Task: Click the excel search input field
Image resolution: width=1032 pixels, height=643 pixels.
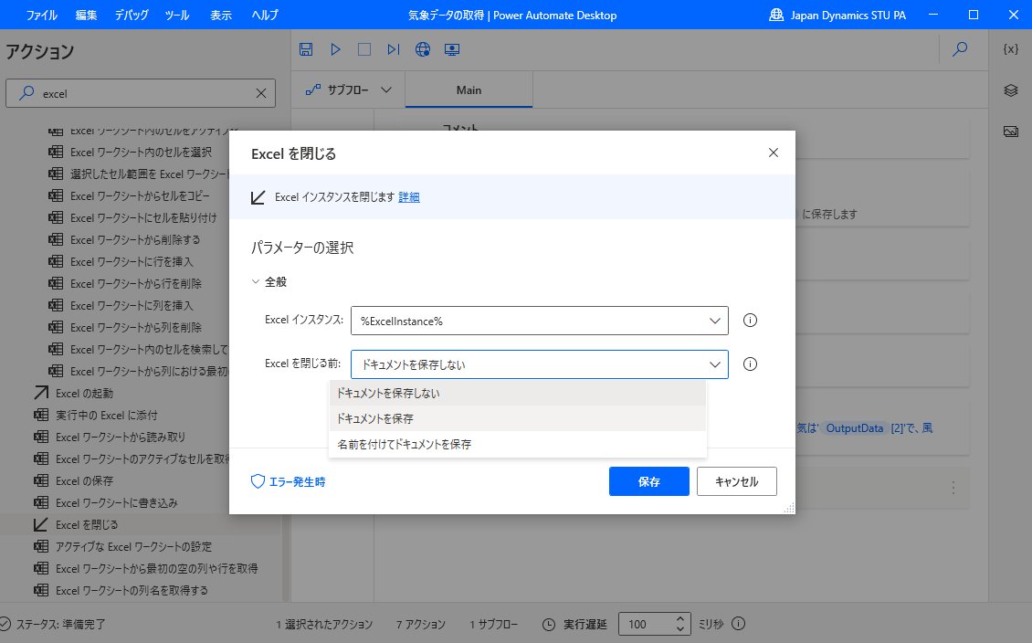Action: (x=141, y=93)
